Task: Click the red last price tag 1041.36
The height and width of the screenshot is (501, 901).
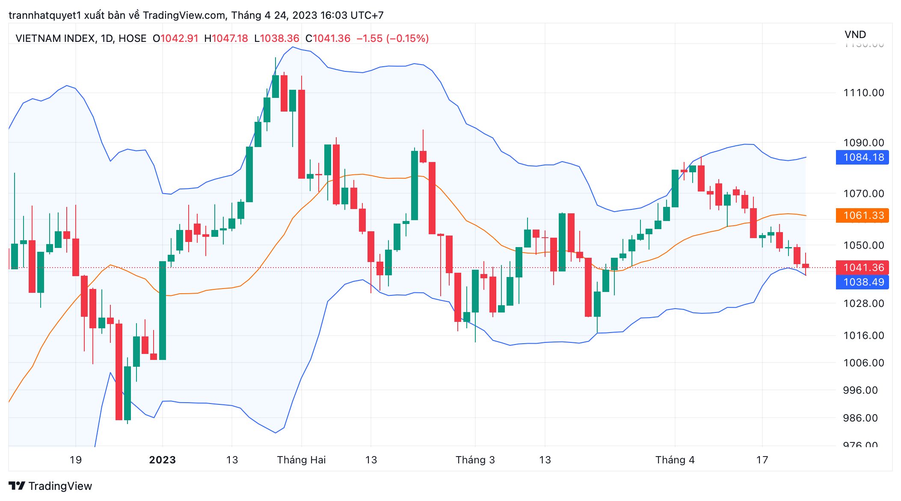Action: coord(862,268)
